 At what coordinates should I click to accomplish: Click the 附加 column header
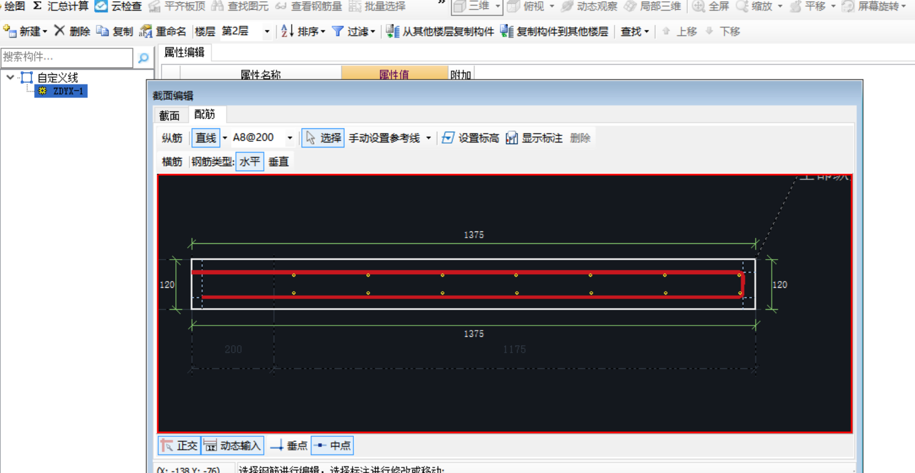pyautogui.click(x=461, y=74)
